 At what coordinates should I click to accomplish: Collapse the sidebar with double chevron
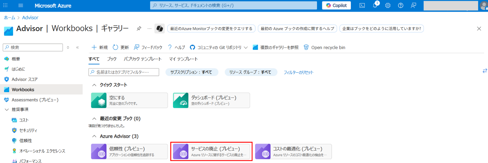pyautogui.click(x=78, y=47)
